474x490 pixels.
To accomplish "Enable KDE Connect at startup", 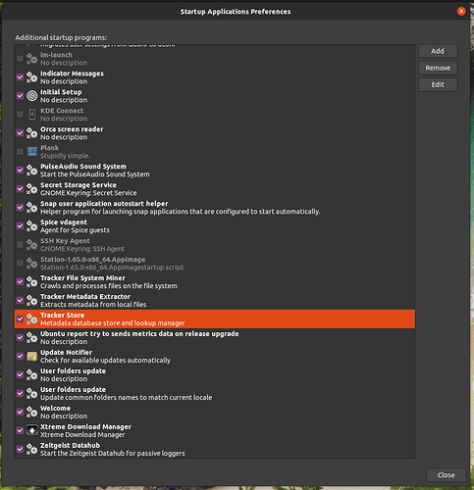I will coord(20,115).
